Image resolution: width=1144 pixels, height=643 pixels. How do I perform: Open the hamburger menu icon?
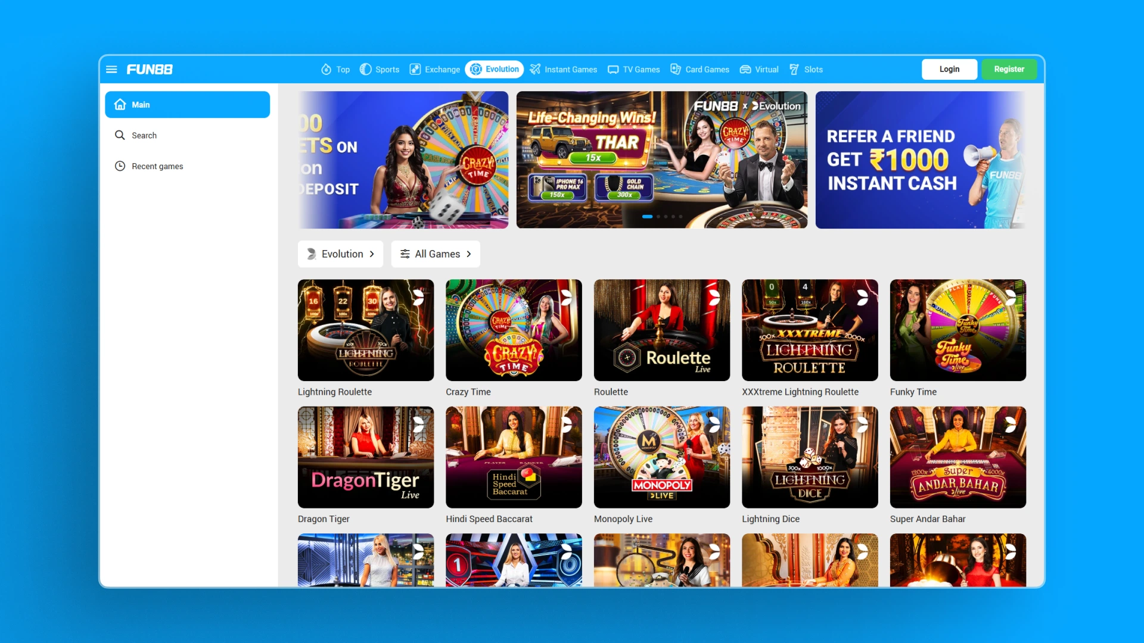111,70
